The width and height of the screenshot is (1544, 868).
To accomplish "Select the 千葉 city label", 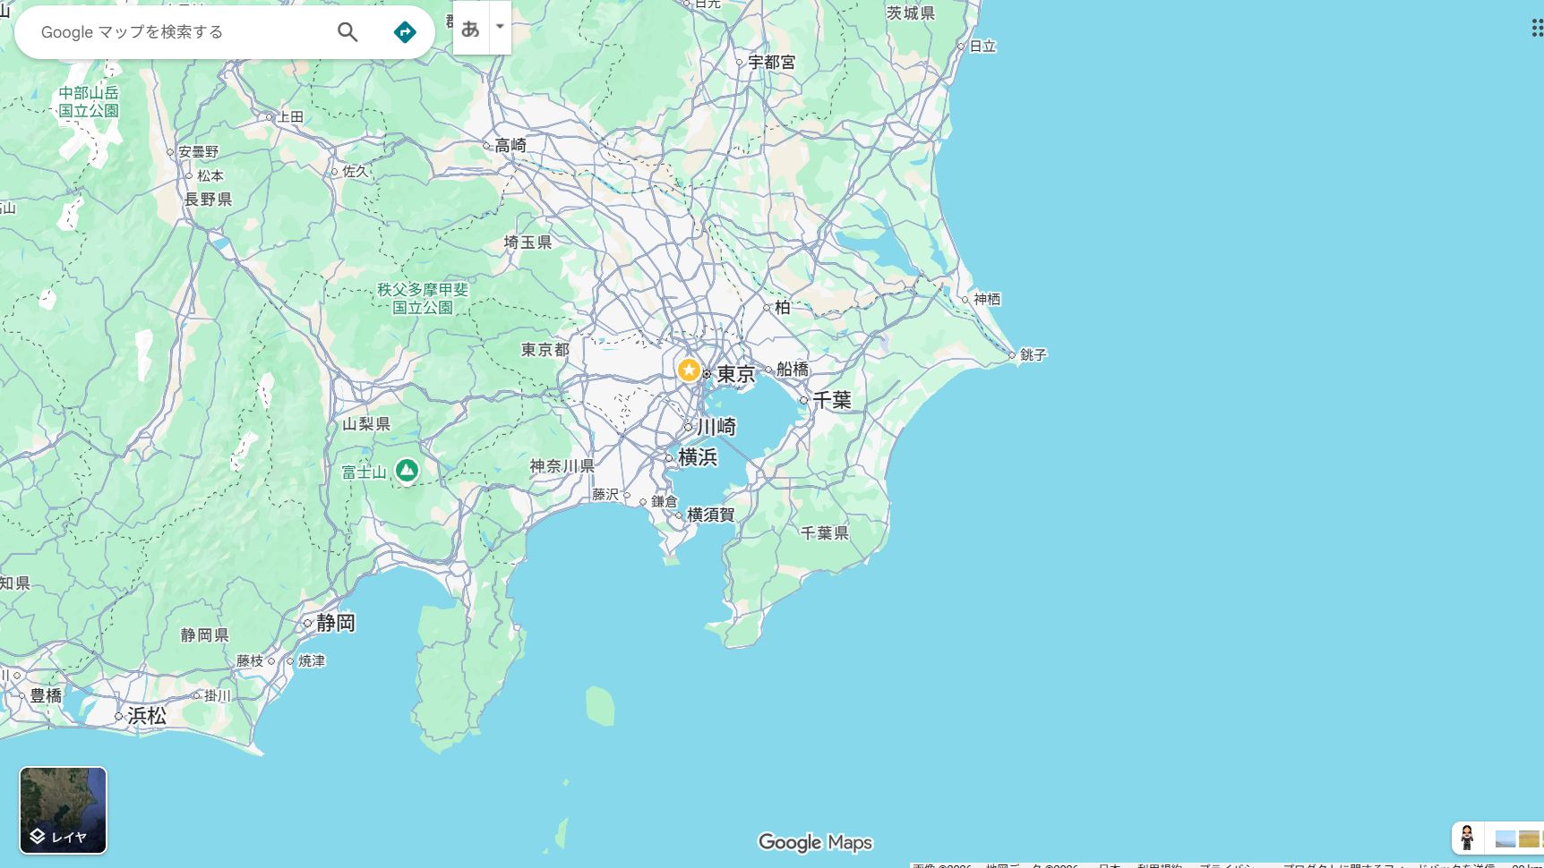I will 832,400.
